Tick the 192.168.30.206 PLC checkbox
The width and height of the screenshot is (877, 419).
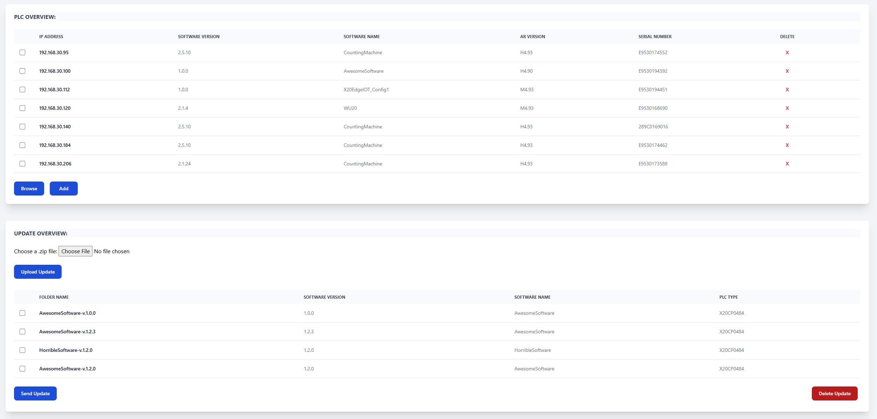22,164
